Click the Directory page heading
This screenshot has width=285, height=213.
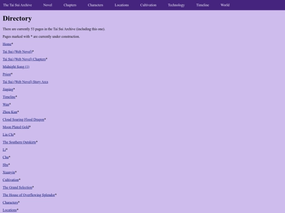point(17,18)
